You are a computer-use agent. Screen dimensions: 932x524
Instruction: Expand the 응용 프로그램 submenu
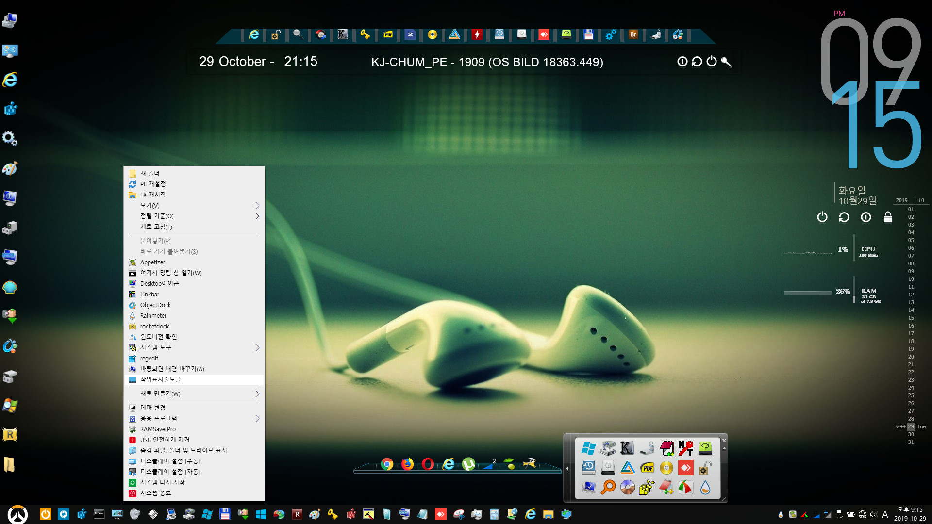(194, 418)
